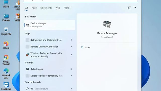Click the Default apps settings icon
This screenshot has height=91, width=161.
click(27, 69)
